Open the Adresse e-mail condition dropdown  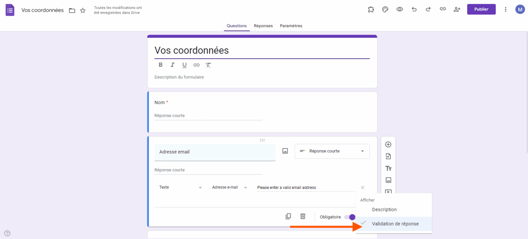pyautogui.click(x=229, y=187)
